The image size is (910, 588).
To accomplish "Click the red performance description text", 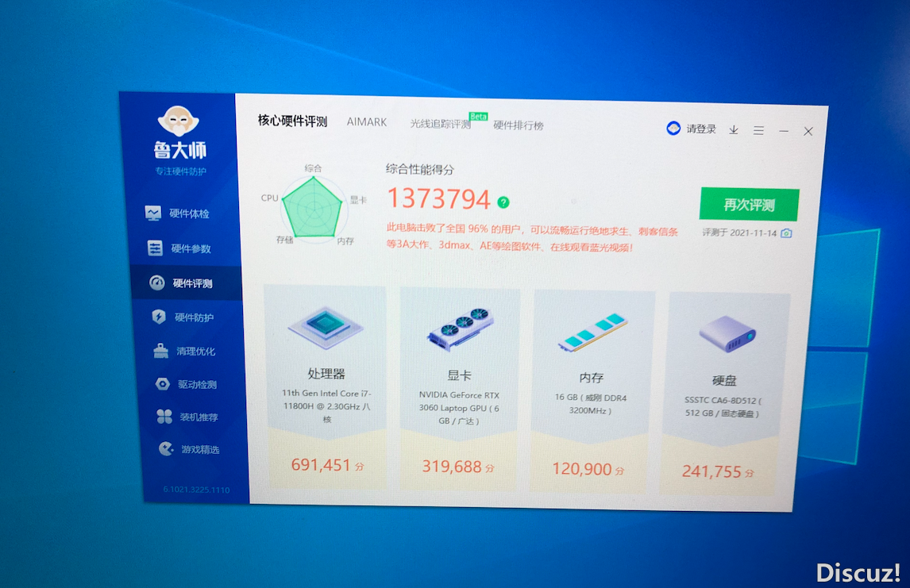I will [531, 238].
